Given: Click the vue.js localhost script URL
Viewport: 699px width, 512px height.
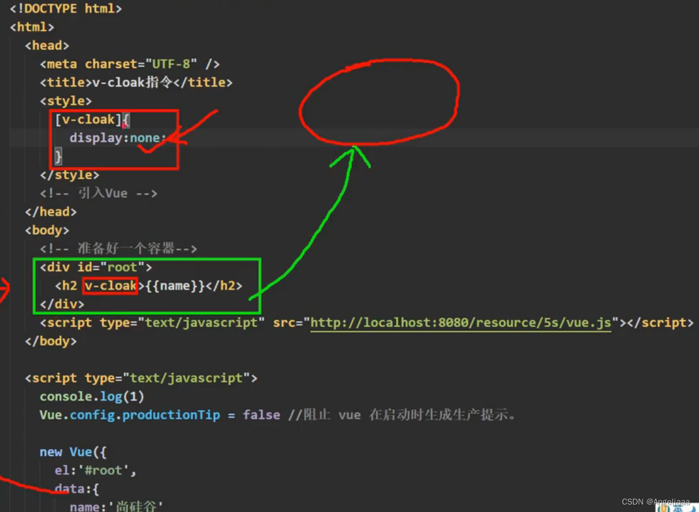Looking at the screenshot, I should (461, 323).
